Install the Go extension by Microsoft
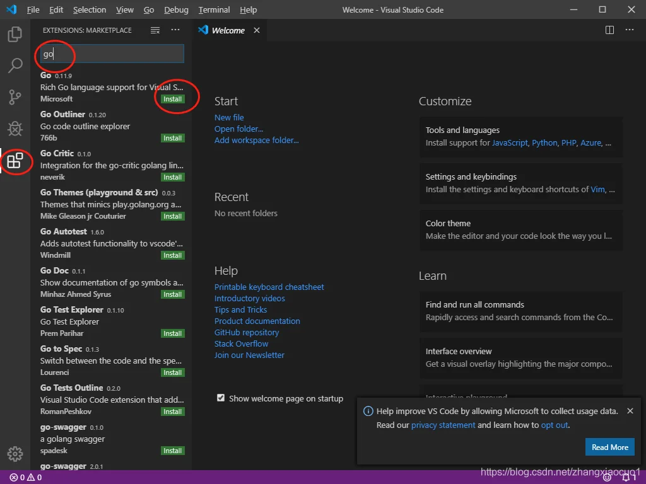The height and width of the screenshot is (484, 646). [x=173, y=99]
